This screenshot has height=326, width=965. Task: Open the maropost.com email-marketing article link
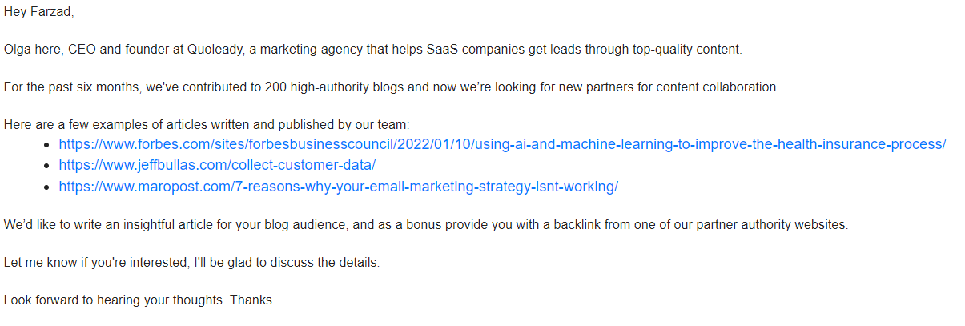tap(338, 187)
